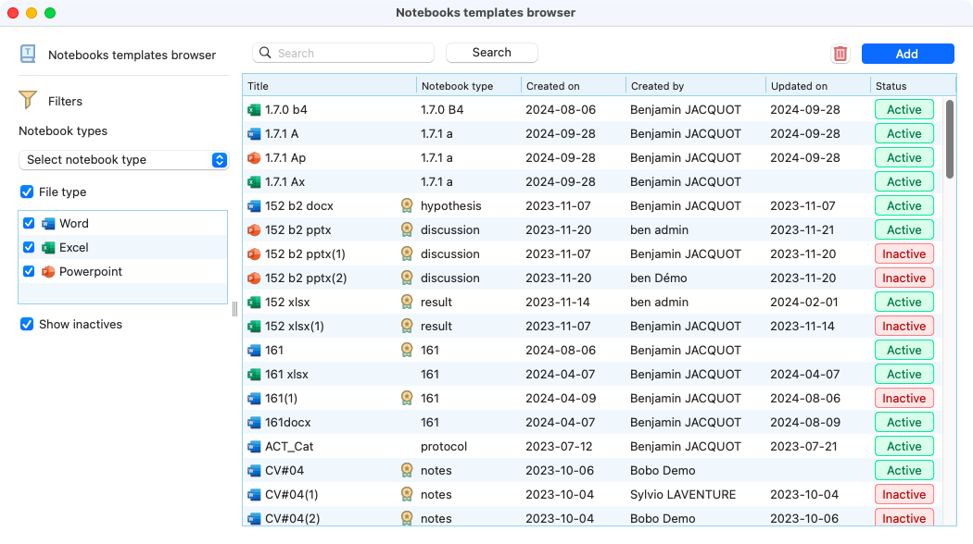This screenshot has width=973, height=544.
Task: Sort by Notebook type column header
Action: coord(469,86)
